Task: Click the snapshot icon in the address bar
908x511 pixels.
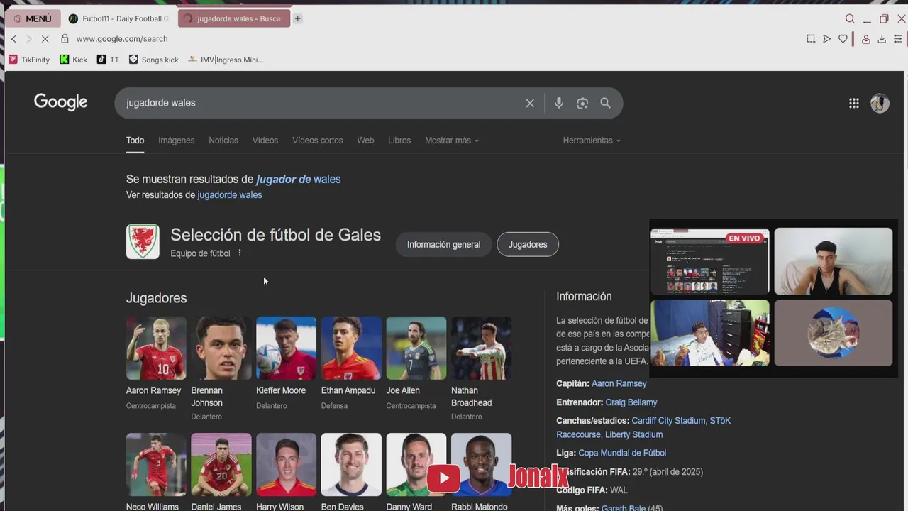Action: 811,39
